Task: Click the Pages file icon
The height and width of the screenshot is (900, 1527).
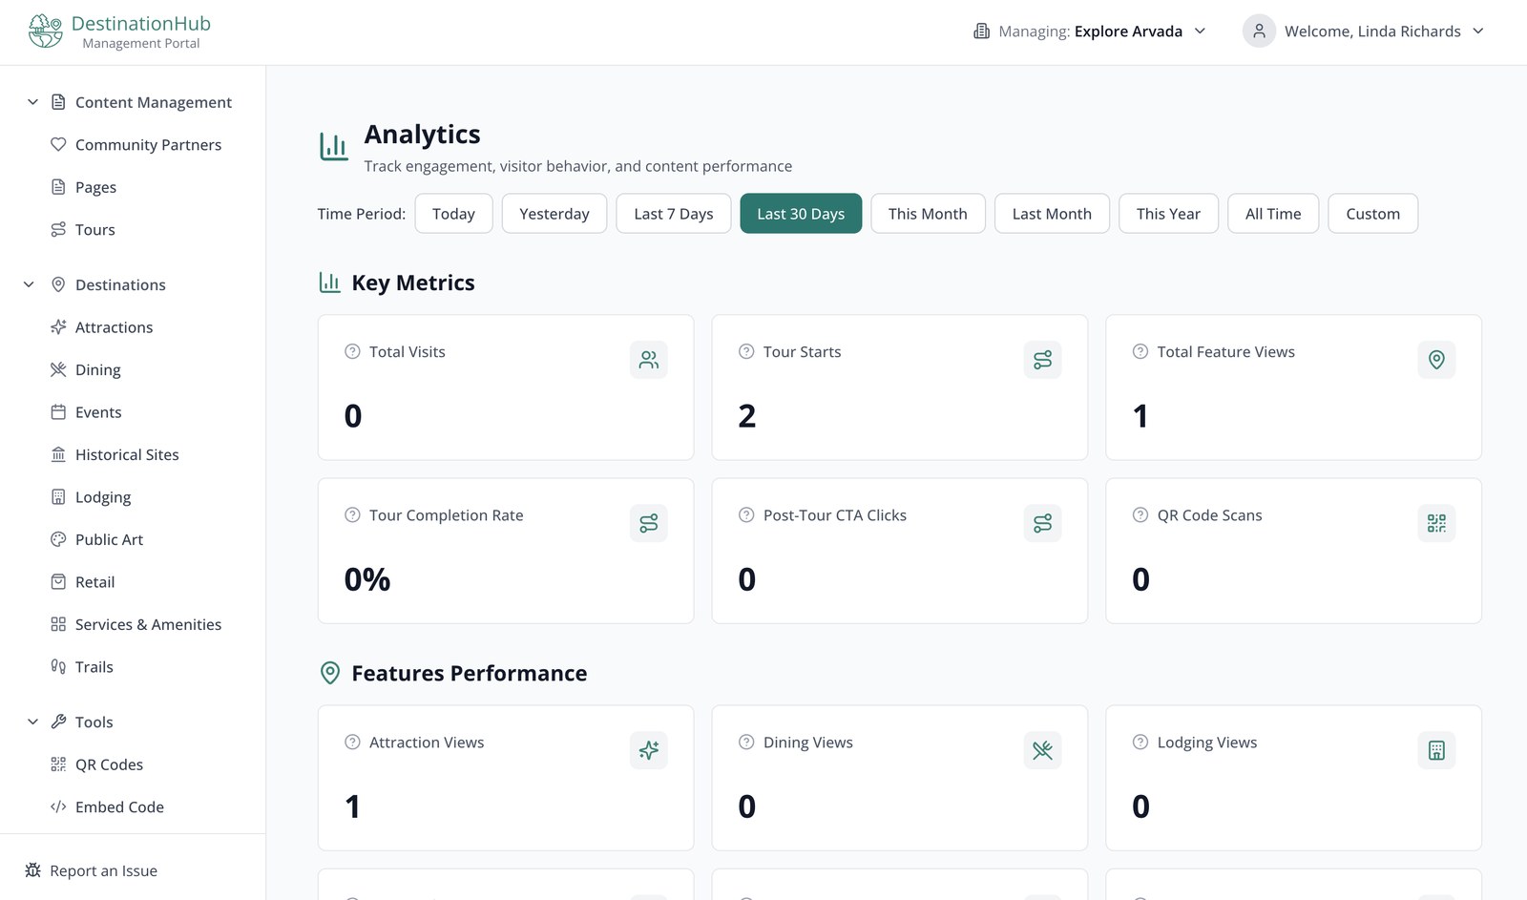Action: click(58, 187)
